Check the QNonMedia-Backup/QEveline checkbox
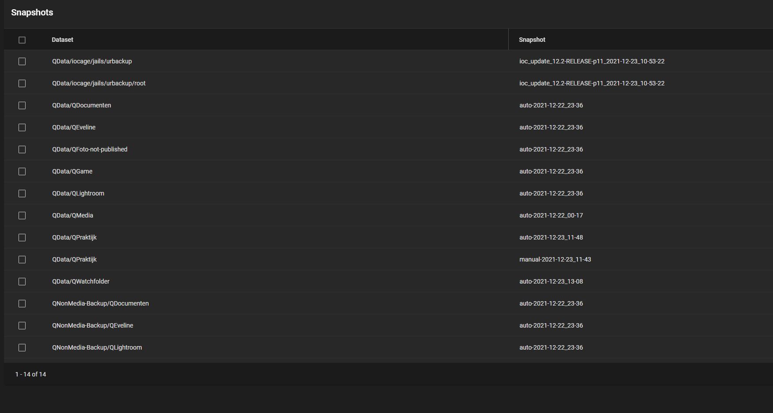Image resolution: width=773 pixels, height=413 pixels. click(22, 325)
